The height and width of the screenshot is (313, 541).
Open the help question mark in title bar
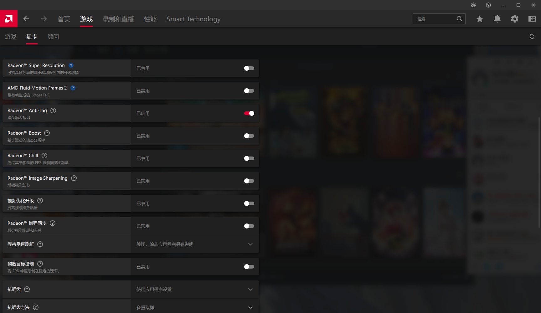(x=488, y=5)
